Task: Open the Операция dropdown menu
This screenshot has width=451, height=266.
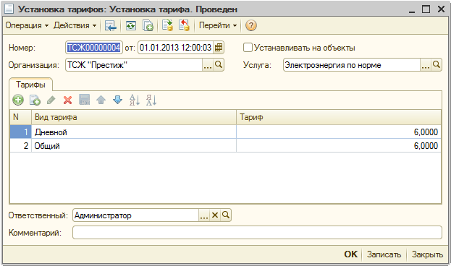Action: (27, 25)
